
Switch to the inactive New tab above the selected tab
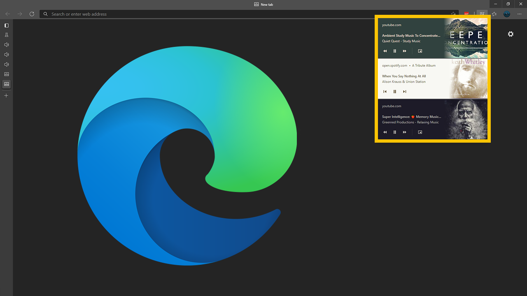click(6, 74)
